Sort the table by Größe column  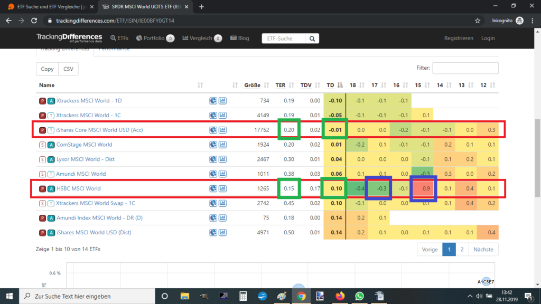coord(257,85)
